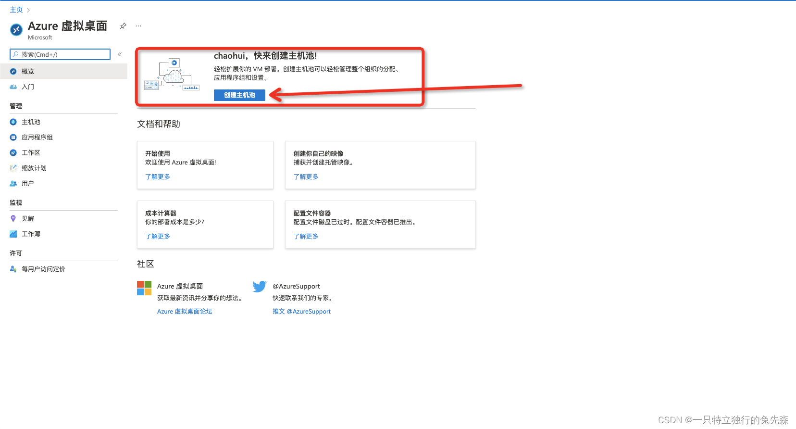Screen dimensions: 796x429
Task: Open the 主机池 menu item
Action: [63, 122]
